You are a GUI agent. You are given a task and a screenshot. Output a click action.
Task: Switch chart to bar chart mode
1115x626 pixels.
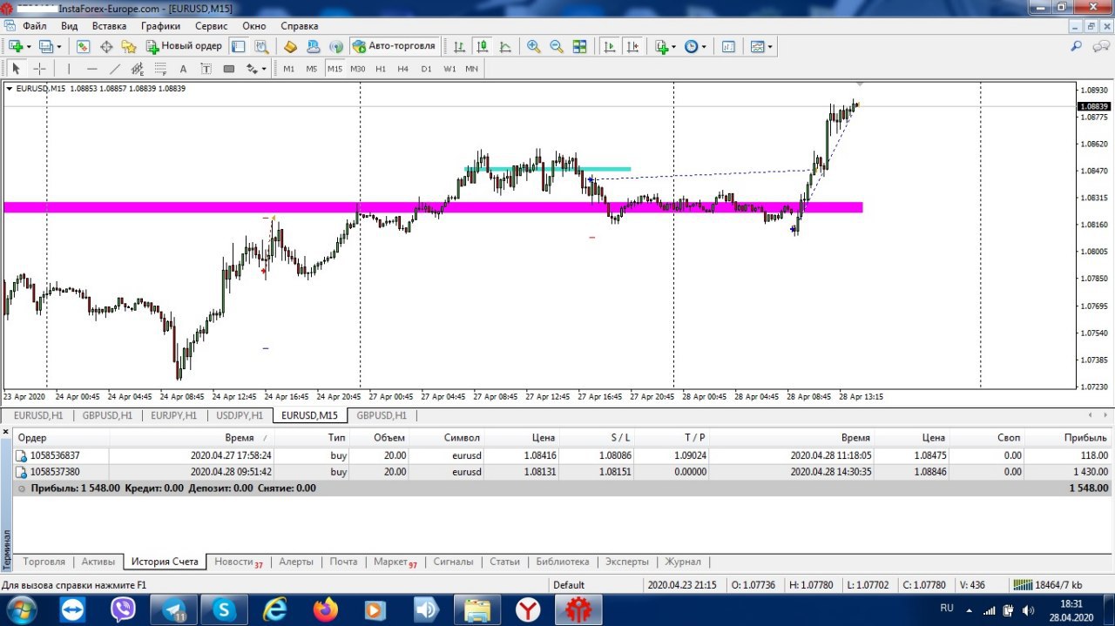tap(459, 46)
